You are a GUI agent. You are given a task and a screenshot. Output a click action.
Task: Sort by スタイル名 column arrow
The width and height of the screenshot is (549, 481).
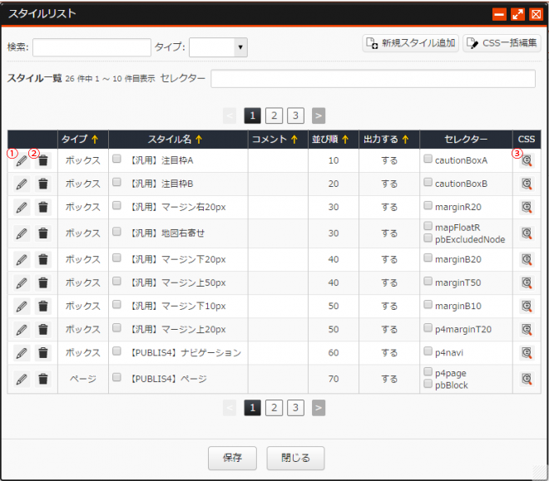[x=199, y=140]
